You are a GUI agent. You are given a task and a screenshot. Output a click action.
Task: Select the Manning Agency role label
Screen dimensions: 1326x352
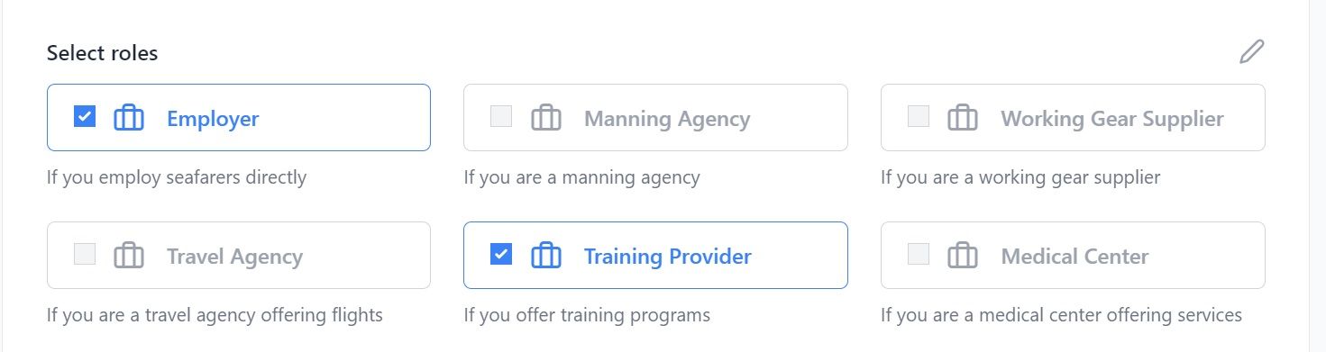click(x=667, y=119)
